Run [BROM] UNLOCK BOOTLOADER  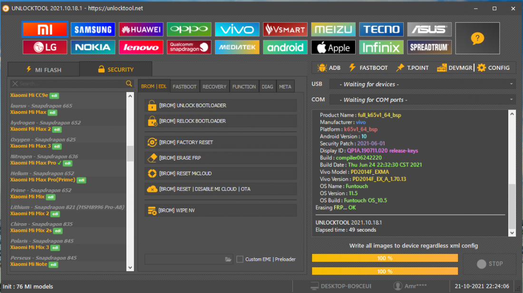coord(221,105)
